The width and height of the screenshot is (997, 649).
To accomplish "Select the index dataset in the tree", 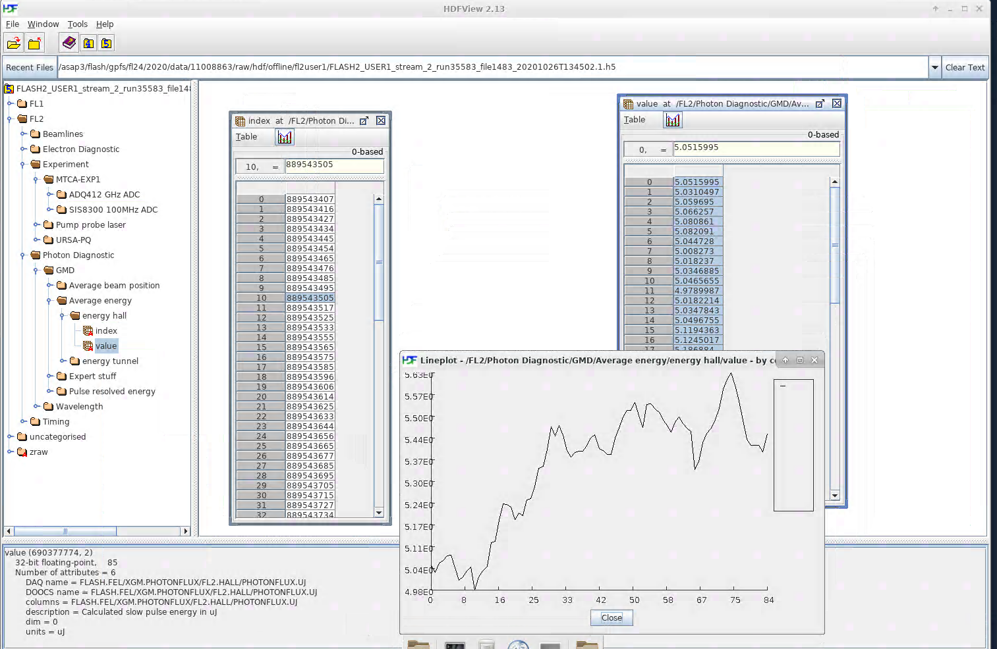I will tap(105, 331).
